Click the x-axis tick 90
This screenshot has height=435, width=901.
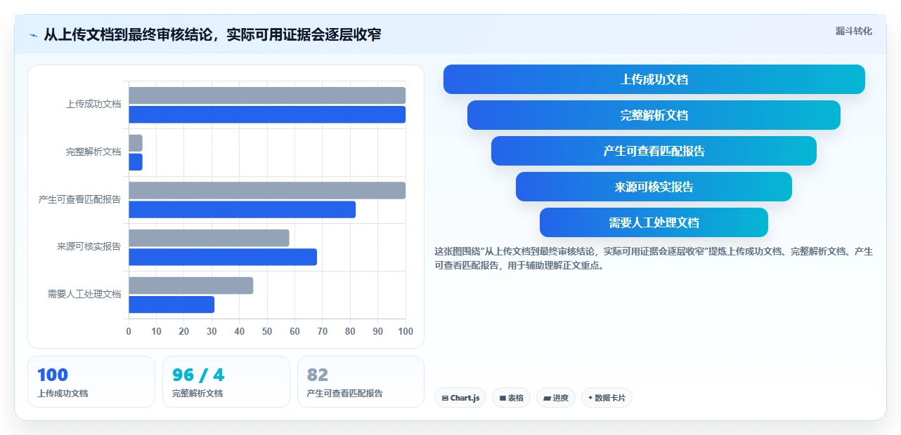(x=378, y=331)
